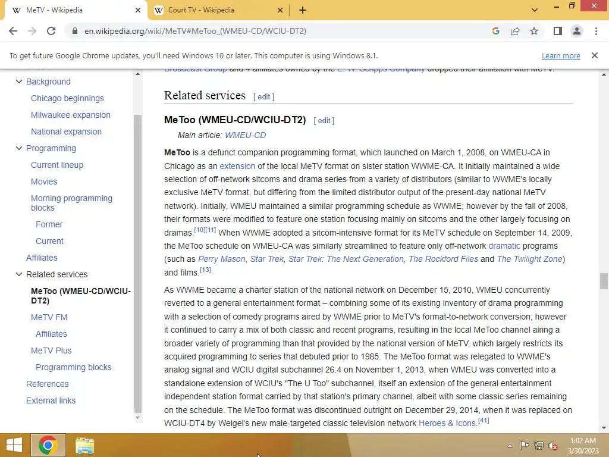
Task: Close the MeTV - Wikipedia tab
Action: (138, 10)
